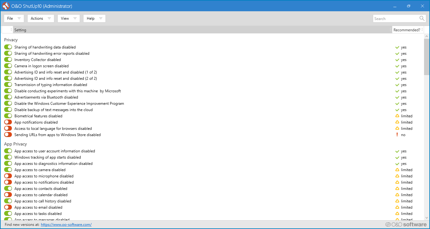
Task: Click the green check for Advertisements via Bluetooth disabled
Action: pyautogui.click(x=397, y=97)
